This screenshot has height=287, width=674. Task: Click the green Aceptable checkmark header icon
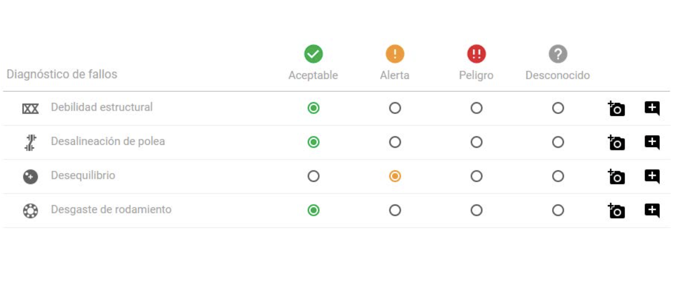313,54
